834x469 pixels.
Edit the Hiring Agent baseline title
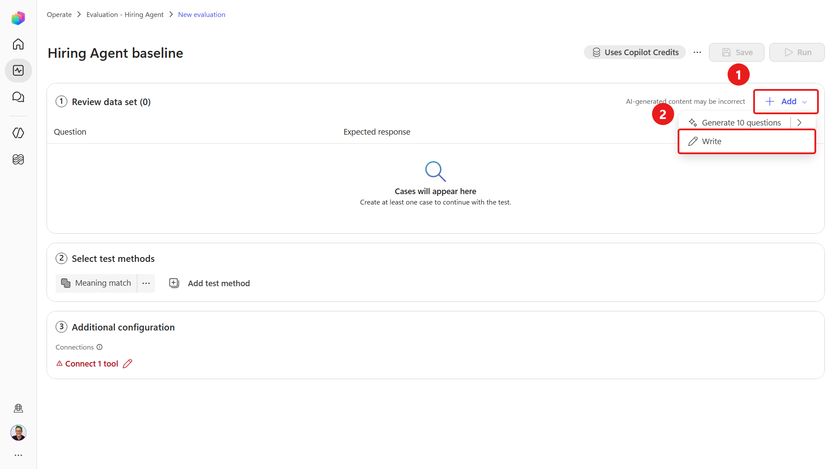pyautogui.click(x=116, y=53)
